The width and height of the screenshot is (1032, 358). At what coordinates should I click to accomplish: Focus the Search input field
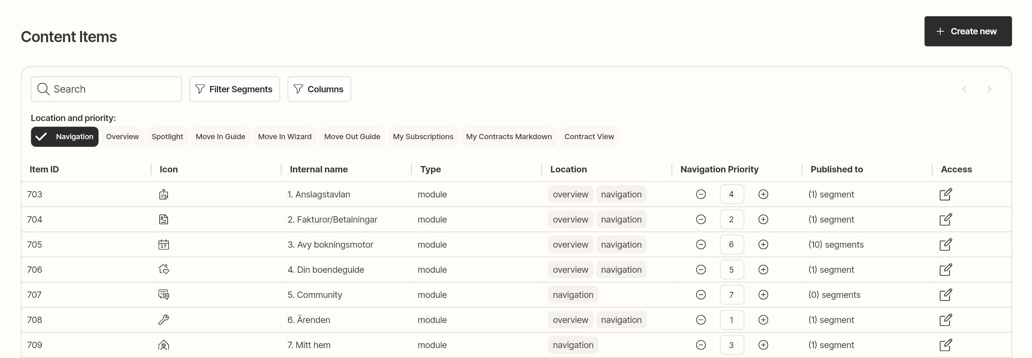pyautogui.click(x=106, y=89)
